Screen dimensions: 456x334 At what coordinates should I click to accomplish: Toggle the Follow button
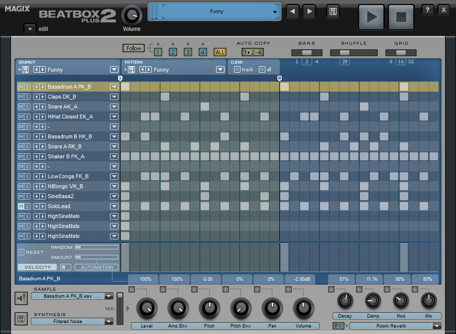point(133,48)
